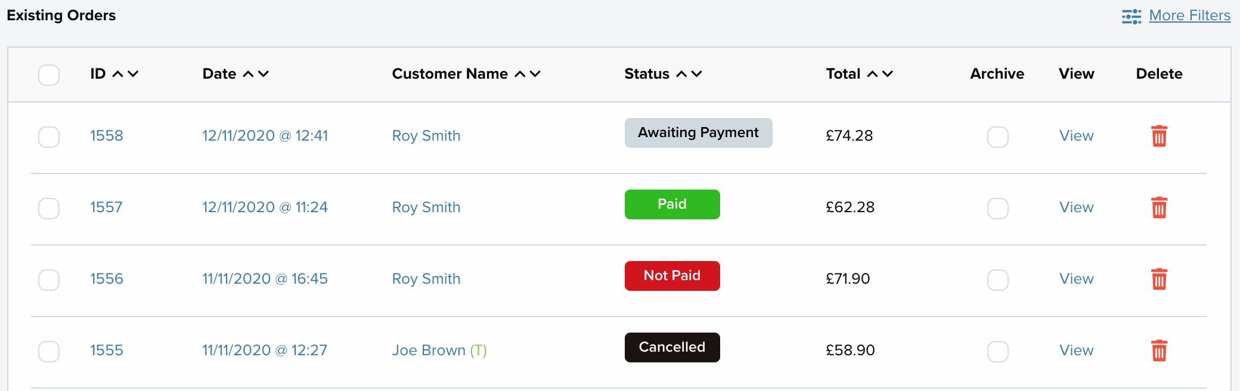Select row checkbox for order 1557
Screen dimensions: 1240x391
pyautogui.click(x=49, y=209)
